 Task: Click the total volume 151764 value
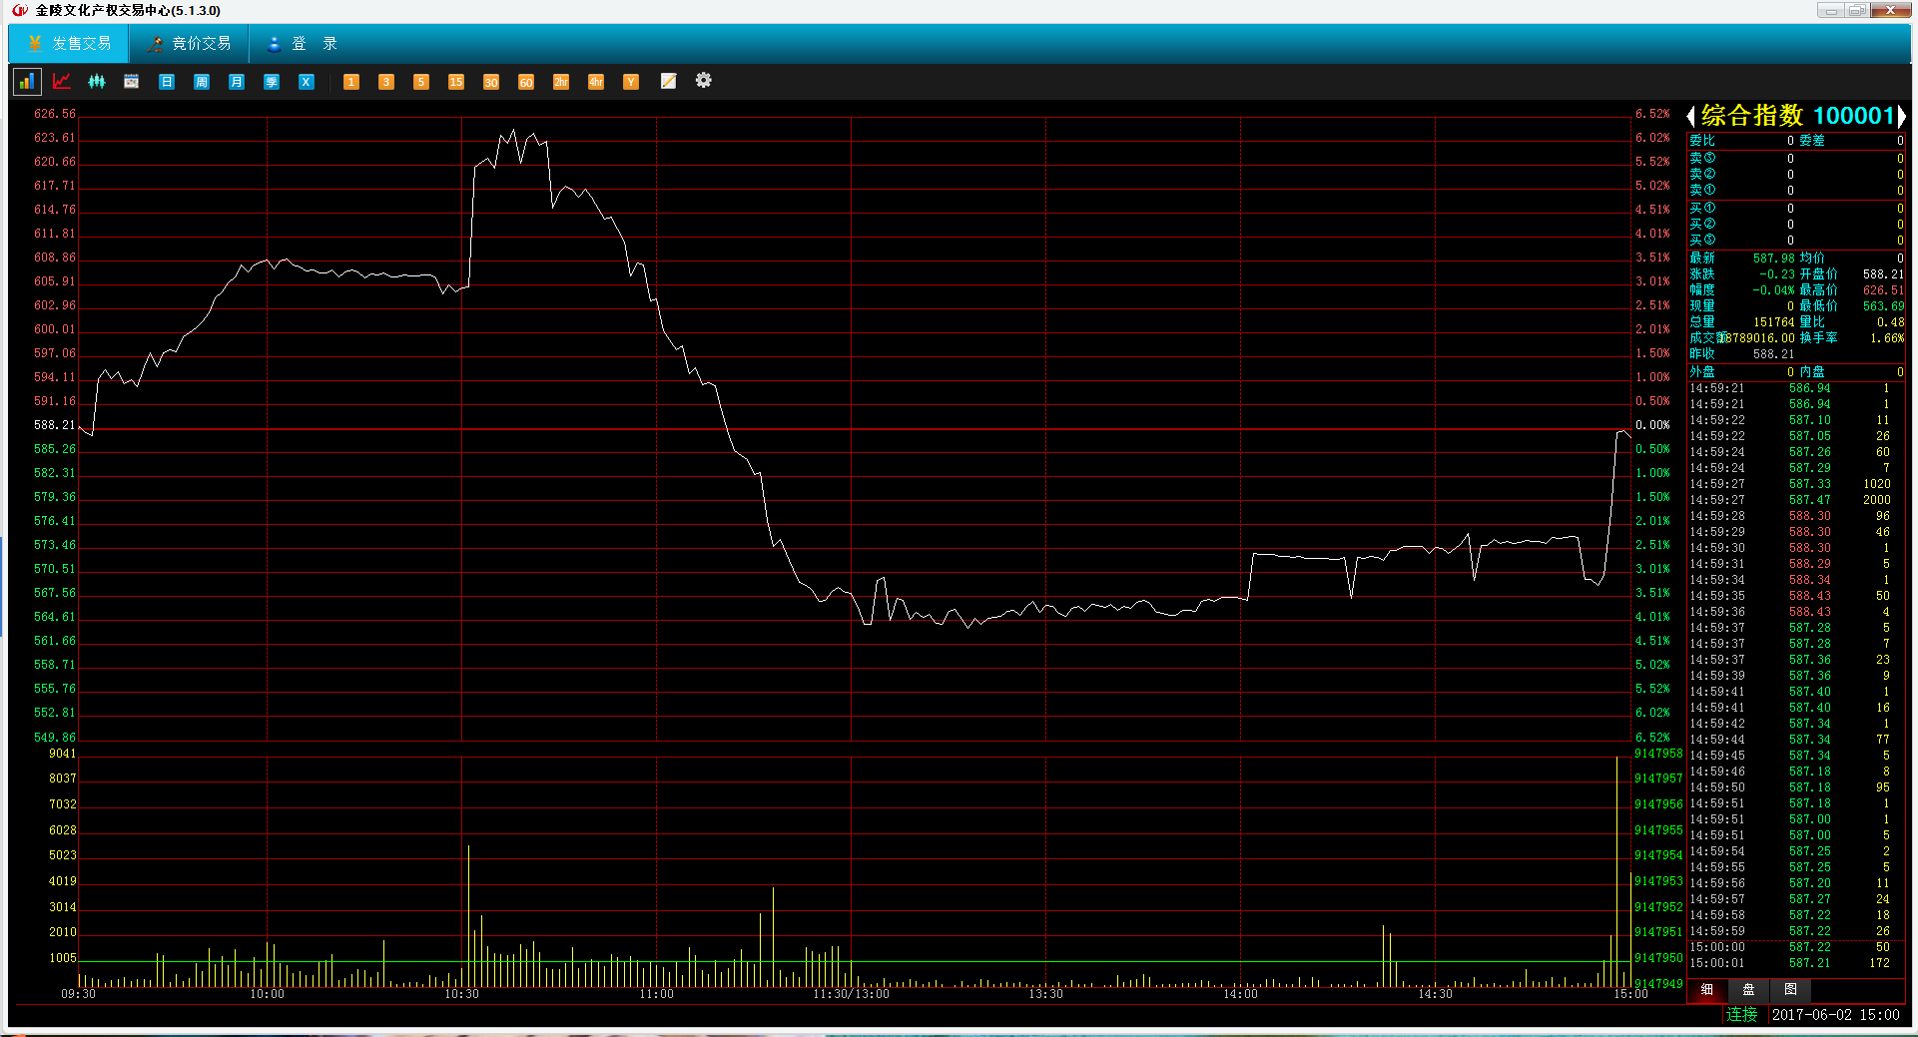tap(1774, 322)
